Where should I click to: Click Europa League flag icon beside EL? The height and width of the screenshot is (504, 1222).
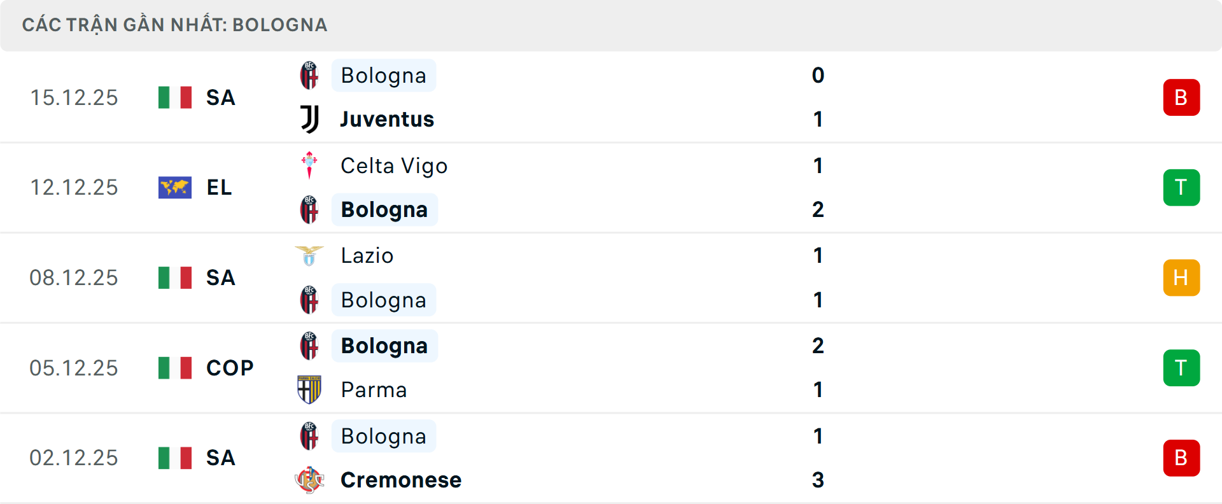coord(175,188)
